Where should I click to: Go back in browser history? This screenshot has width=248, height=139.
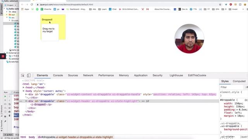tap(22, 5)
